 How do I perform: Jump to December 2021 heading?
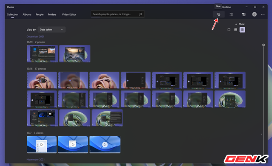(x=35, y=37)
